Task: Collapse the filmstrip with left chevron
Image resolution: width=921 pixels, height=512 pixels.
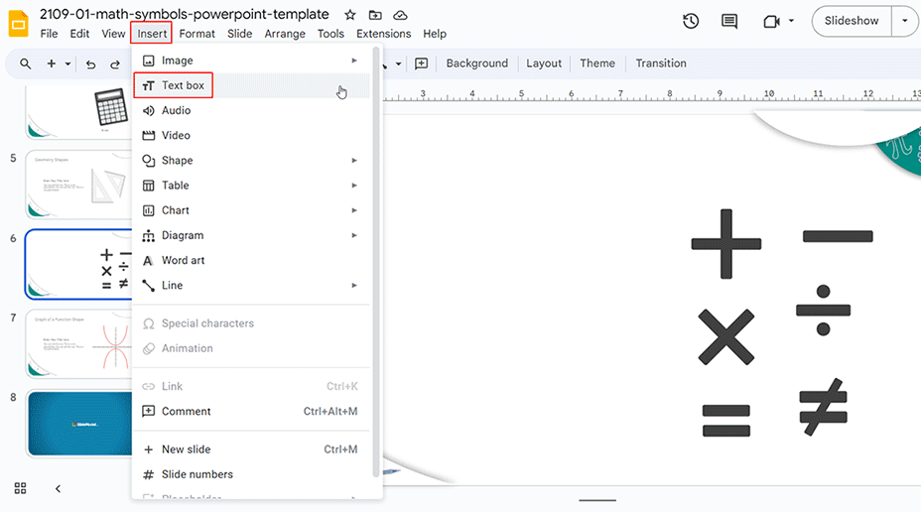Action: click(58, 488)
